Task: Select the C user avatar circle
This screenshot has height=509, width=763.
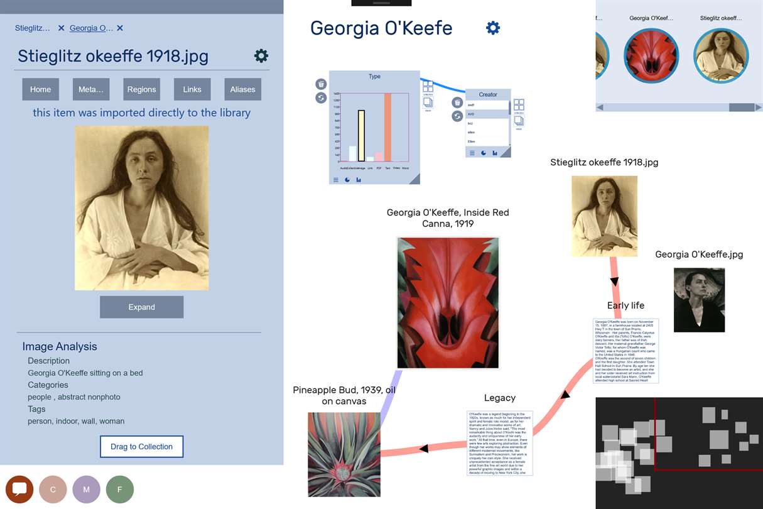Action: click(53, 489)
